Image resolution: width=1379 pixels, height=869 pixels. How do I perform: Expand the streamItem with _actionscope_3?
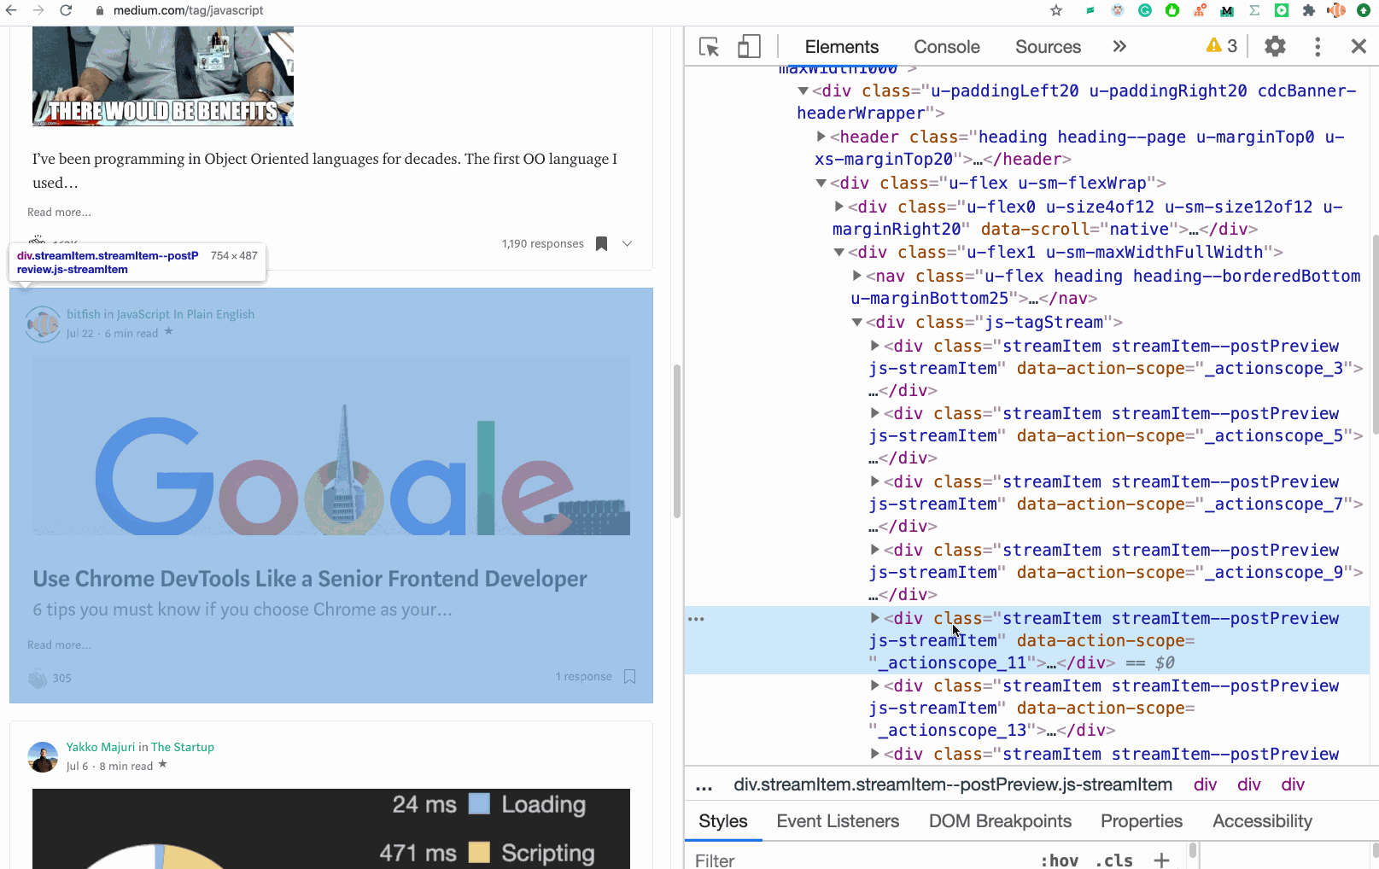coord(875,346)
